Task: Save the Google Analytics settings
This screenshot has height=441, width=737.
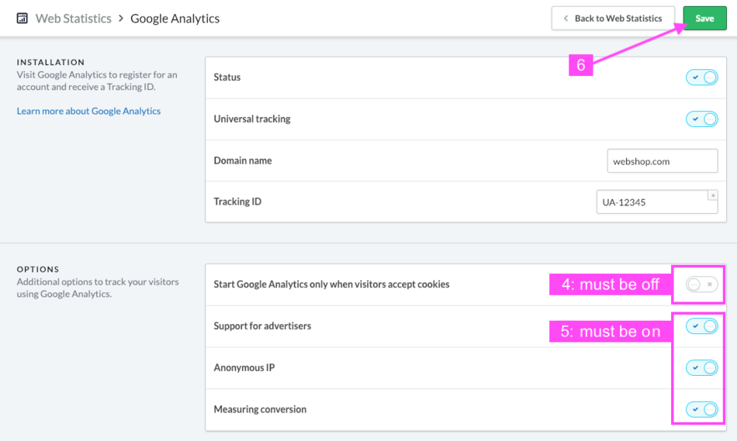Action: point(704,19)
